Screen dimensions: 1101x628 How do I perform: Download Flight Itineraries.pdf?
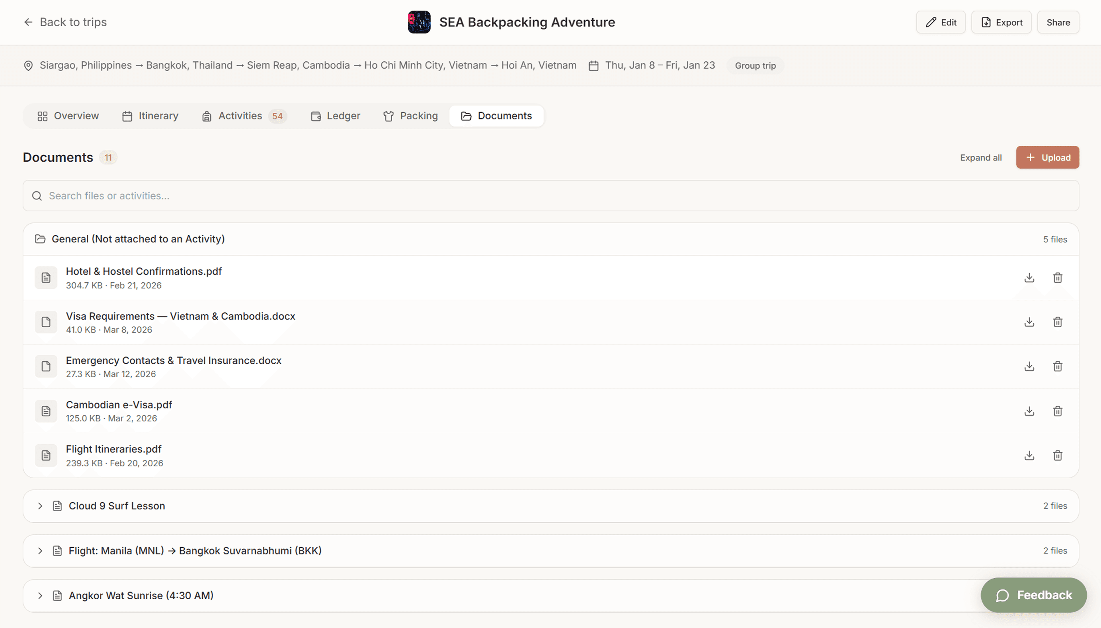(x=1029, y=455)
